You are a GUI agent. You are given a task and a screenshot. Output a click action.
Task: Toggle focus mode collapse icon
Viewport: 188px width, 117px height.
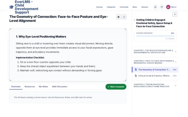[118, 17]
